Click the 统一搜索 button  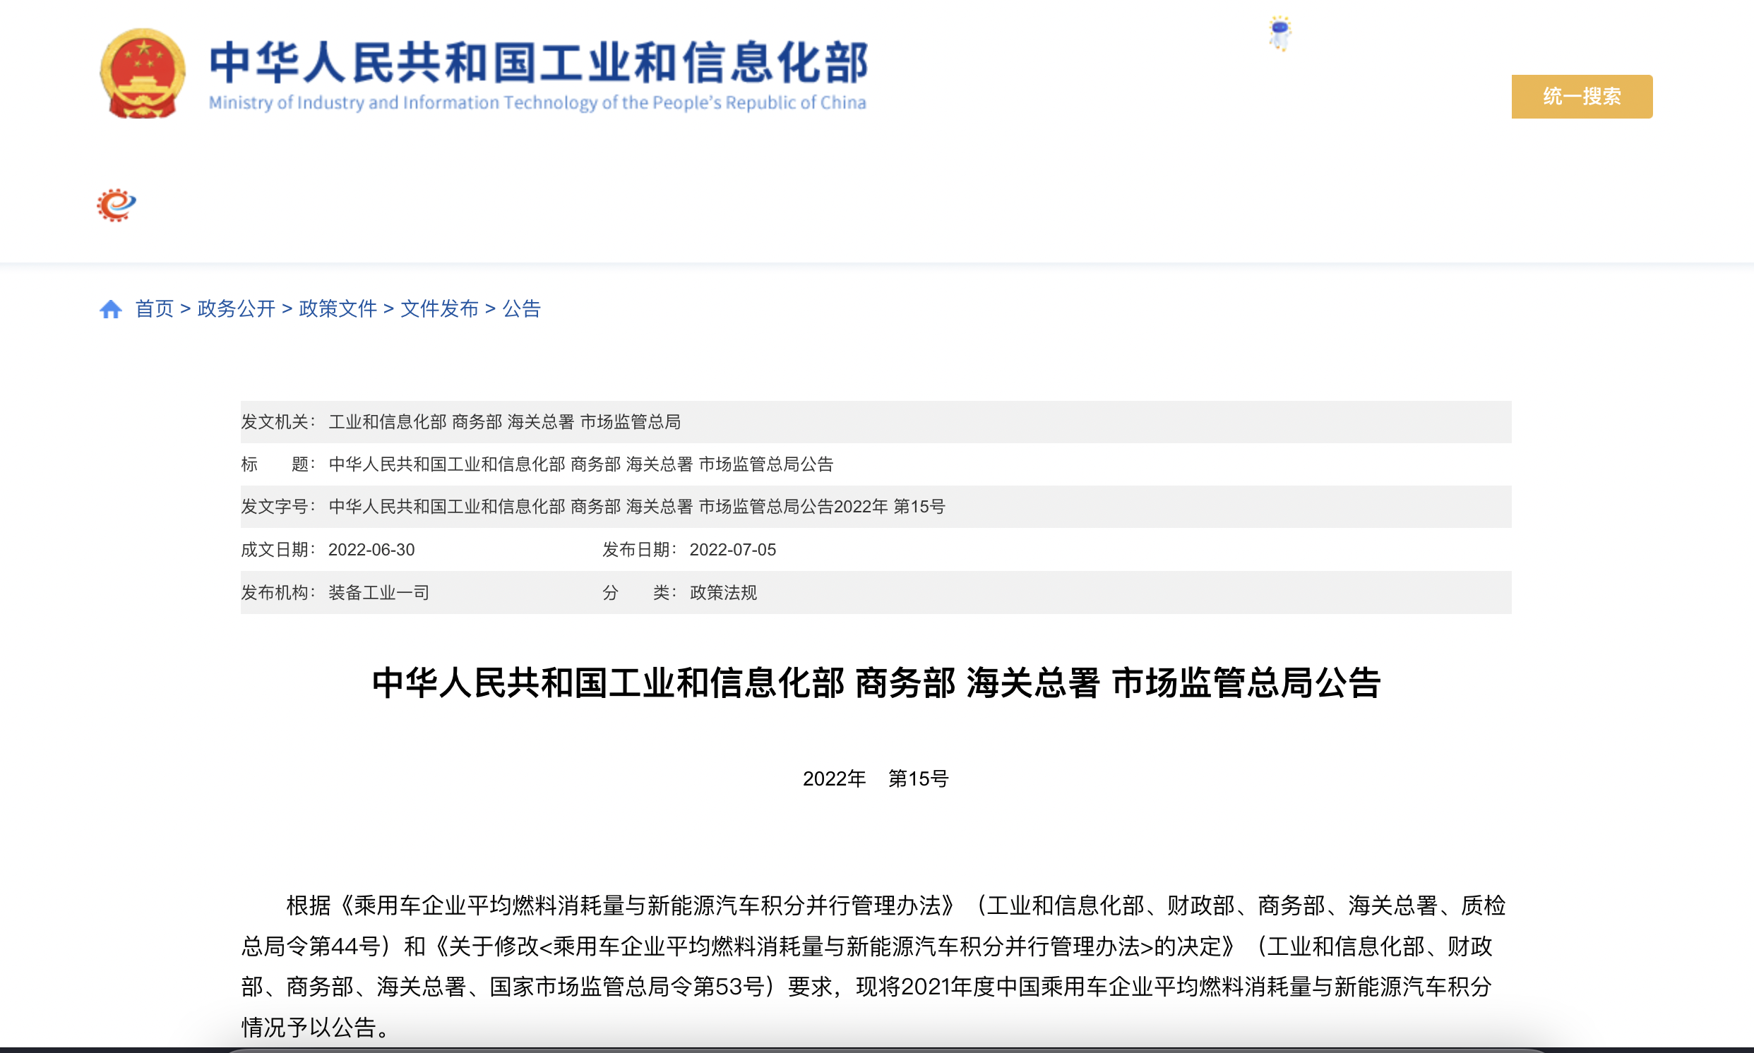(1582, 97)
